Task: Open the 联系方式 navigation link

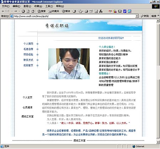Action: click(x=28, y=60)
